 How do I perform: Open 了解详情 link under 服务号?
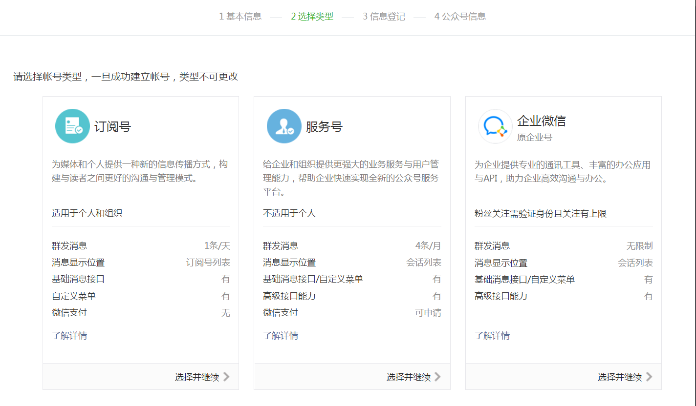pos(281,336)
